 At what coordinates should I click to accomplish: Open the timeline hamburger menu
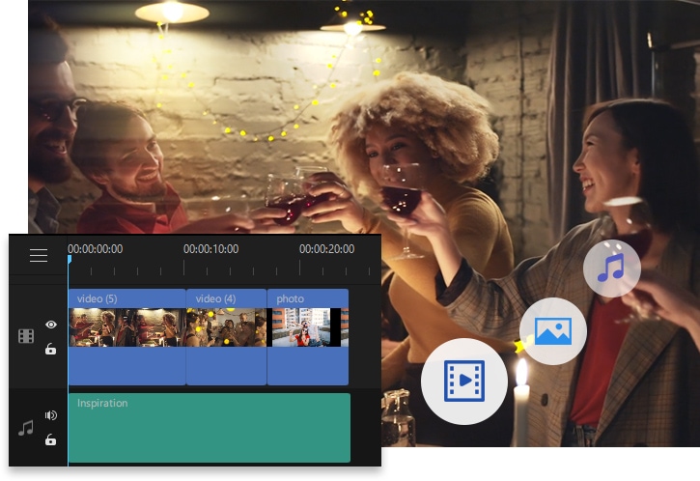(39, 256)
